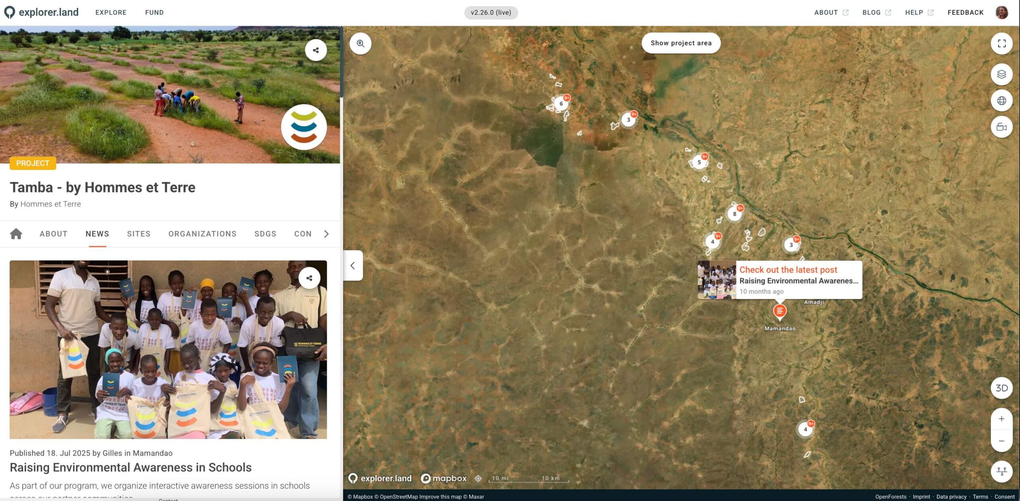Click 'Published 18. Jul 2025 by Gilles' text

[x=66, y=453]
